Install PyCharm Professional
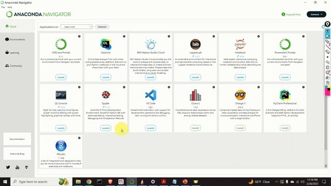The height and width of the screenshot is (186, 331). [285, 128]
